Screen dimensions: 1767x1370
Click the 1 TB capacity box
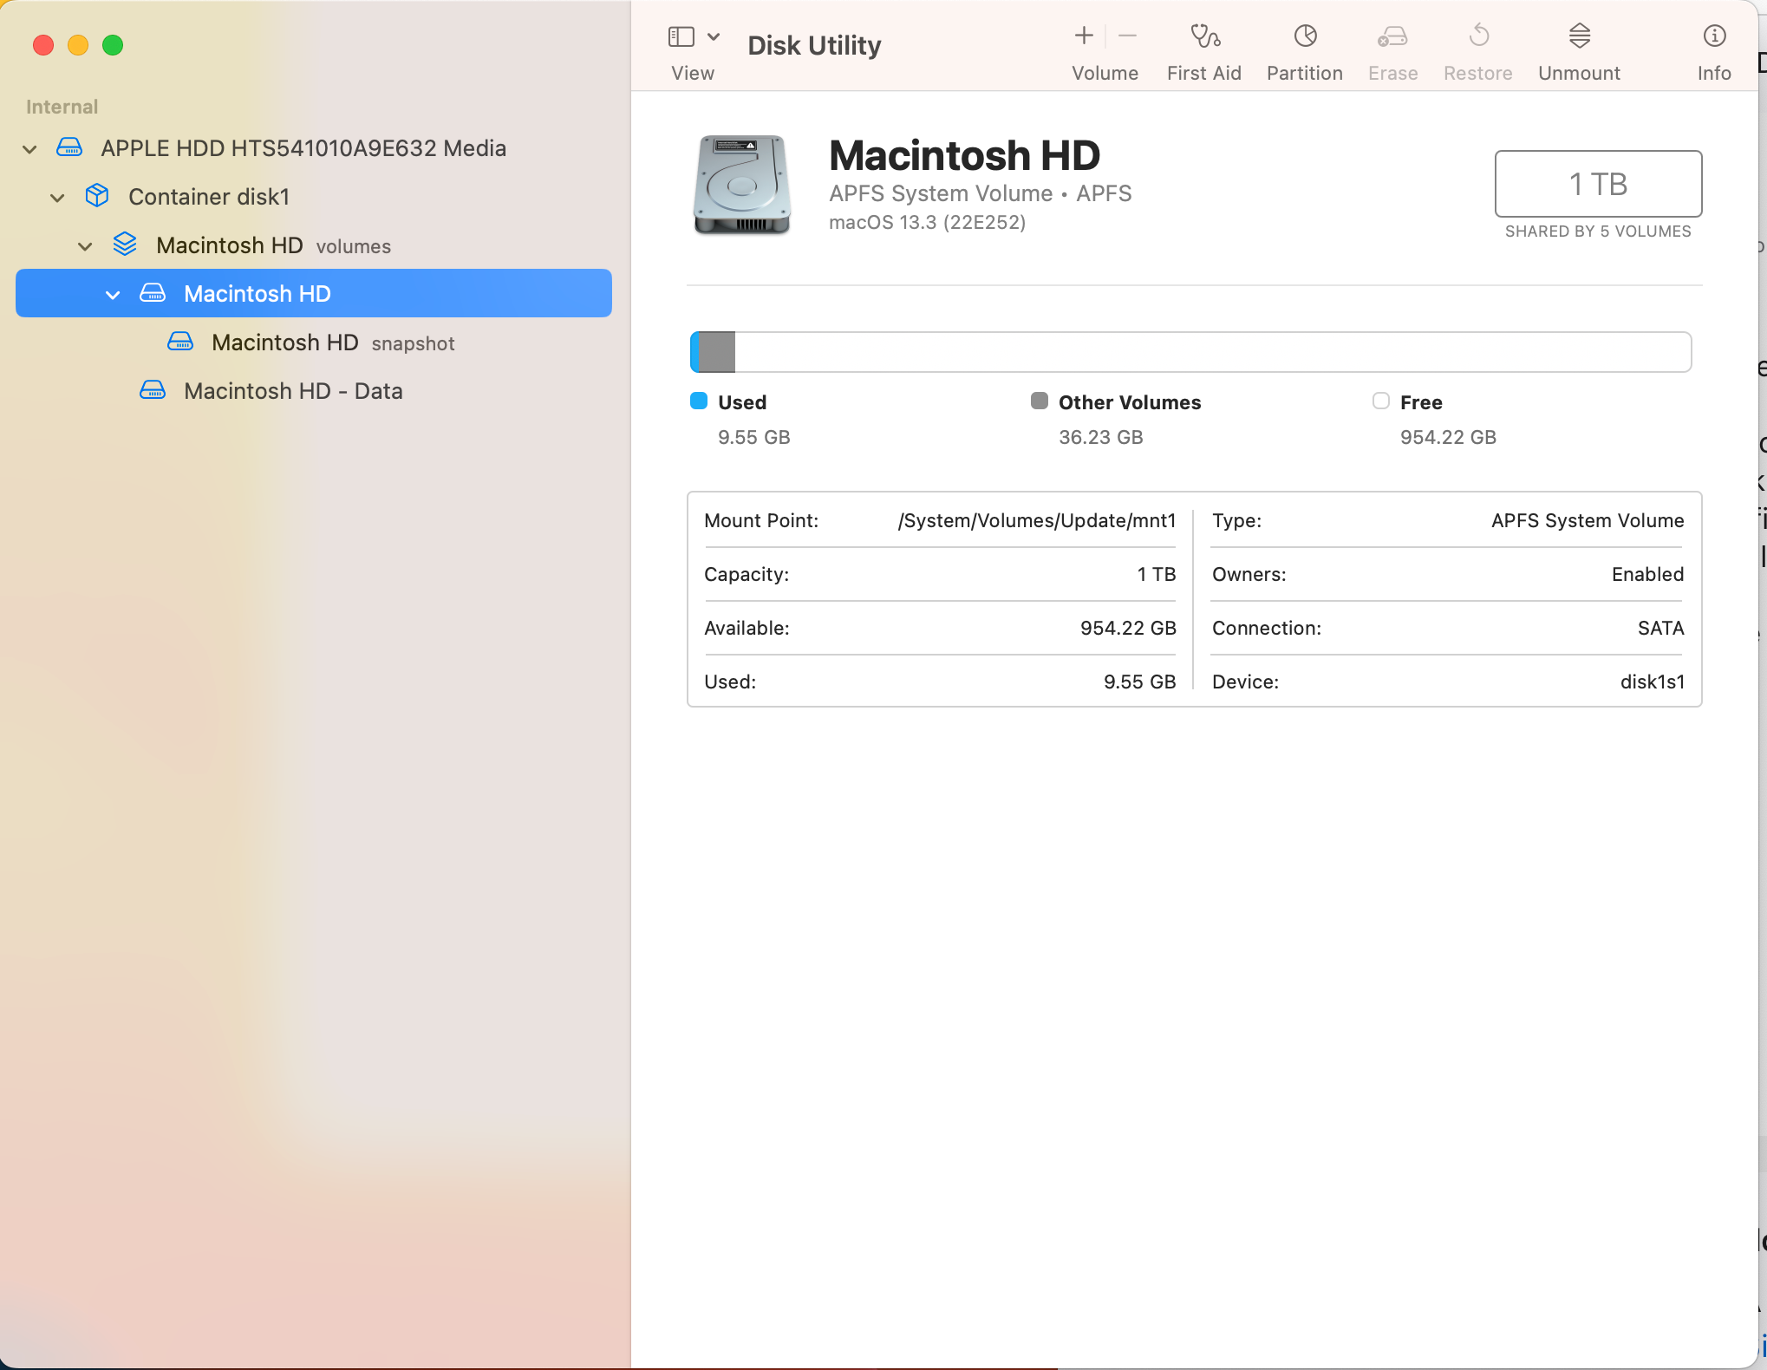pos(1598,184)
